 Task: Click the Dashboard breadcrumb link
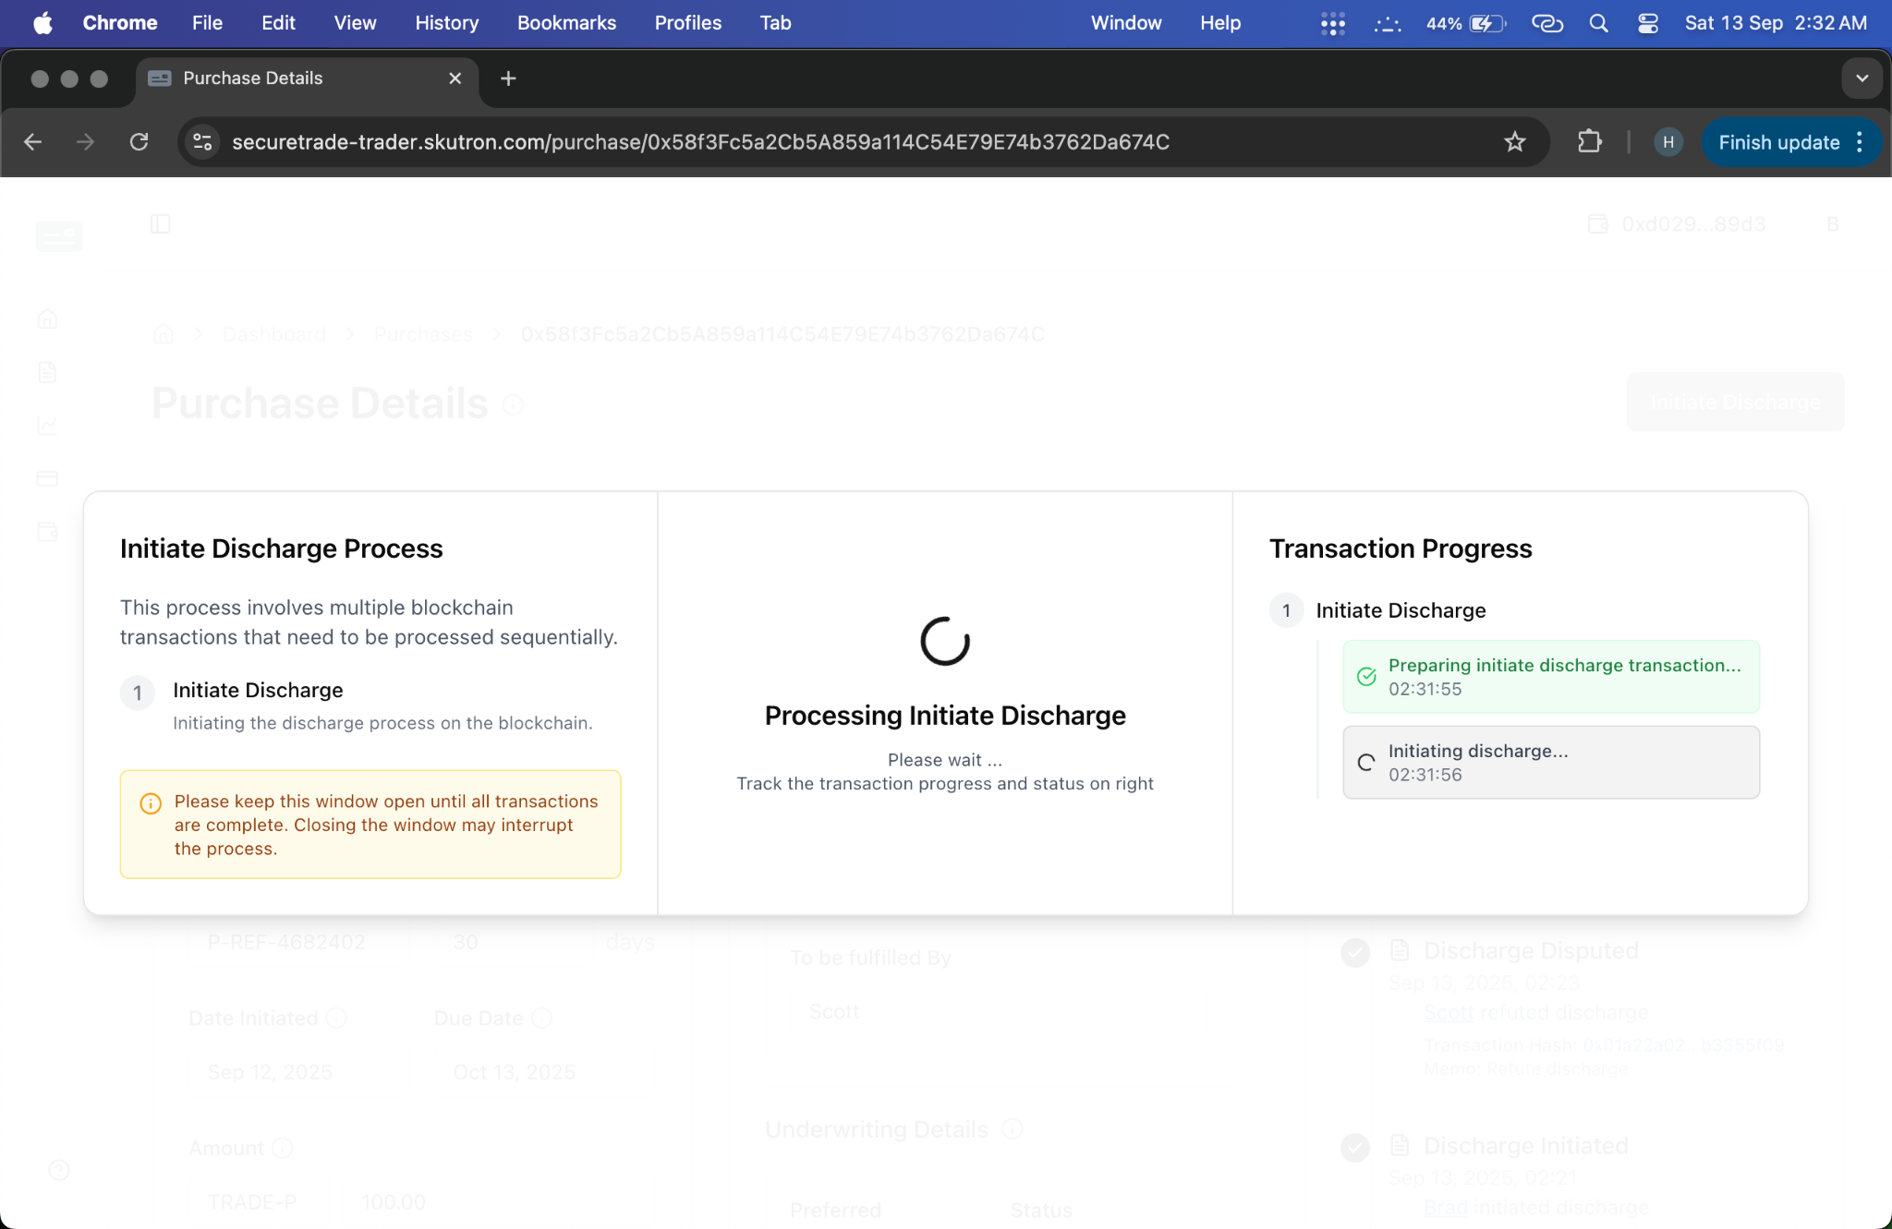(273, 334)
